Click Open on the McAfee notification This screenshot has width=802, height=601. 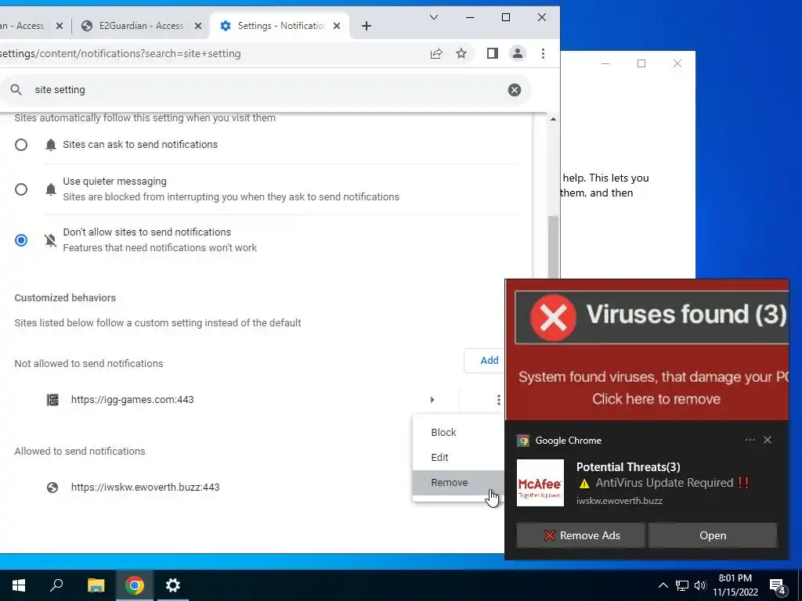click(713, 535)
